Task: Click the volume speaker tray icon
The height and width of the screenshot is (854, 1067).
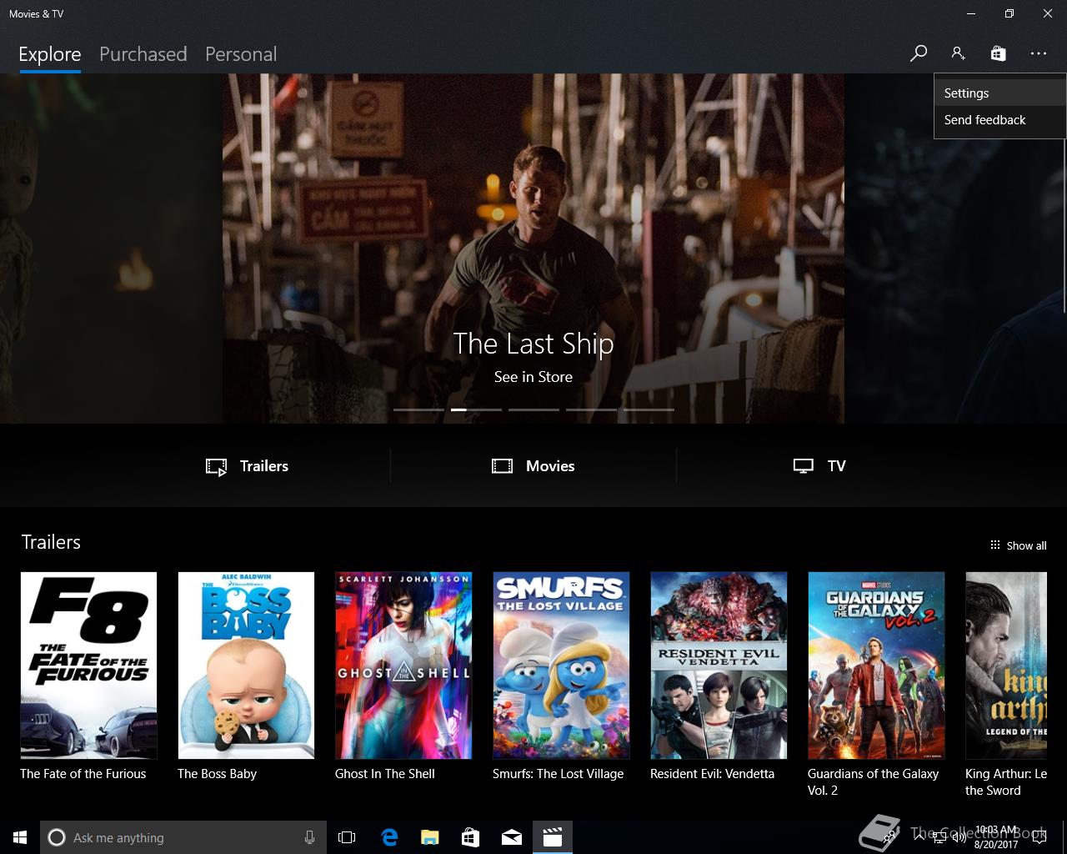Action: pyautogui.click(x=959, y=838)
